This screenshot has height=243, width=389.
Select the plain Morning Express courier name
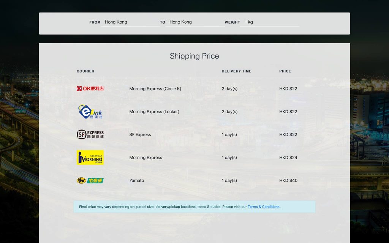click(x=145, y=158)
